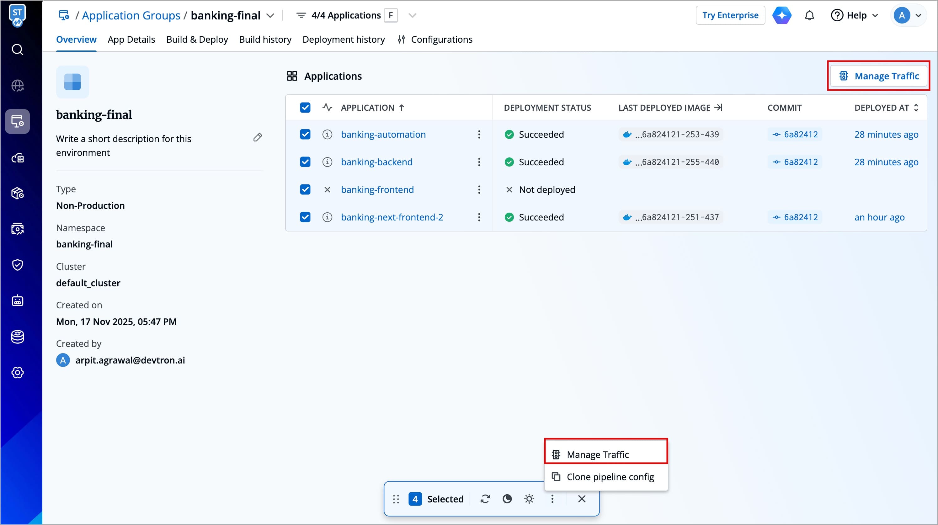
Task: Click the hibernate moon icon in the selection bar
Action: tap(507, 499)
